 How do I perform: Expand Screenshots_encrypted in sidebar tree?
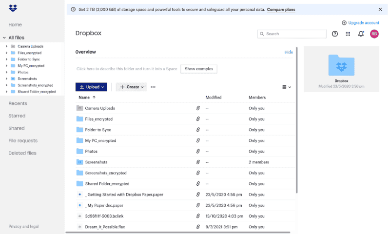pos(6,85)
